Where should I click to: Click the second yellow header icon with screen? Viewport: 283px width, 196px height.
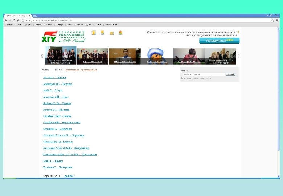103,33
